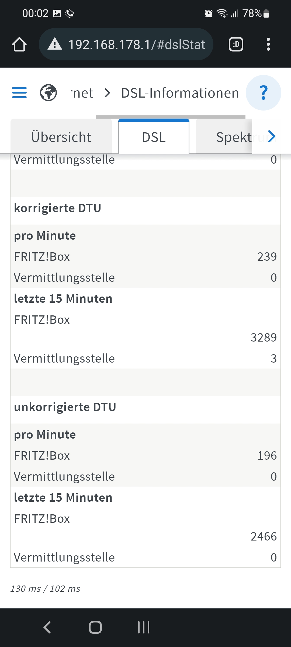Tap the address bar URL field
This screenshot has width=291, height=647.
pos(136,44)
